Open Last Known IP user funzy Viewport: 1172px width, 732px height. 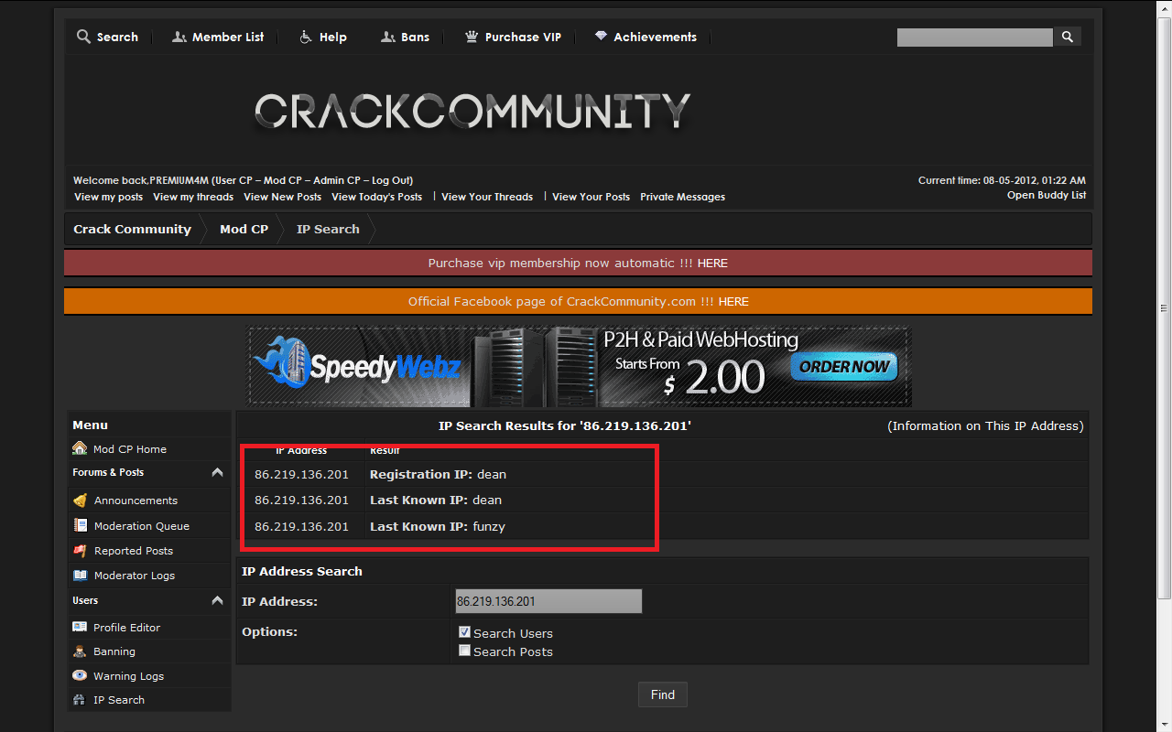tap(489, 526)
